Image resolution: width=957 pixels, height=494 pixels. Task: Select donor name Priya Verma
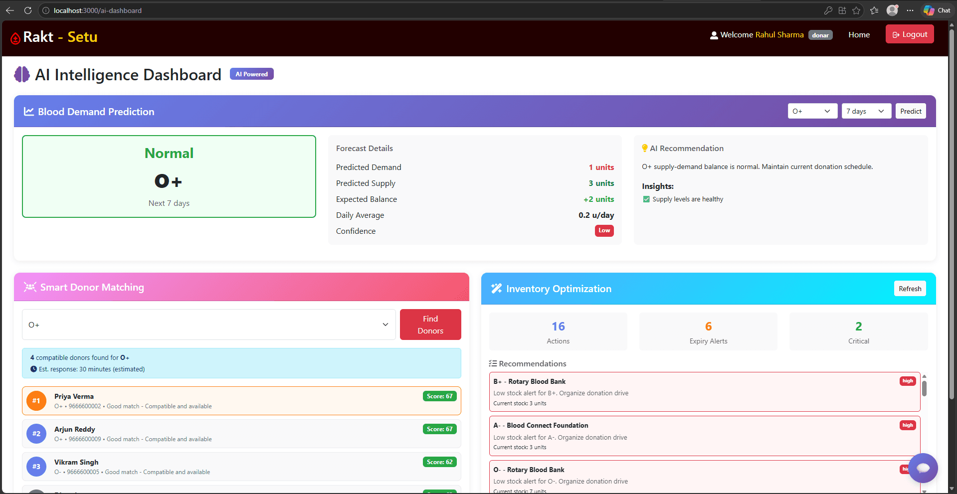tap(74, 396)
